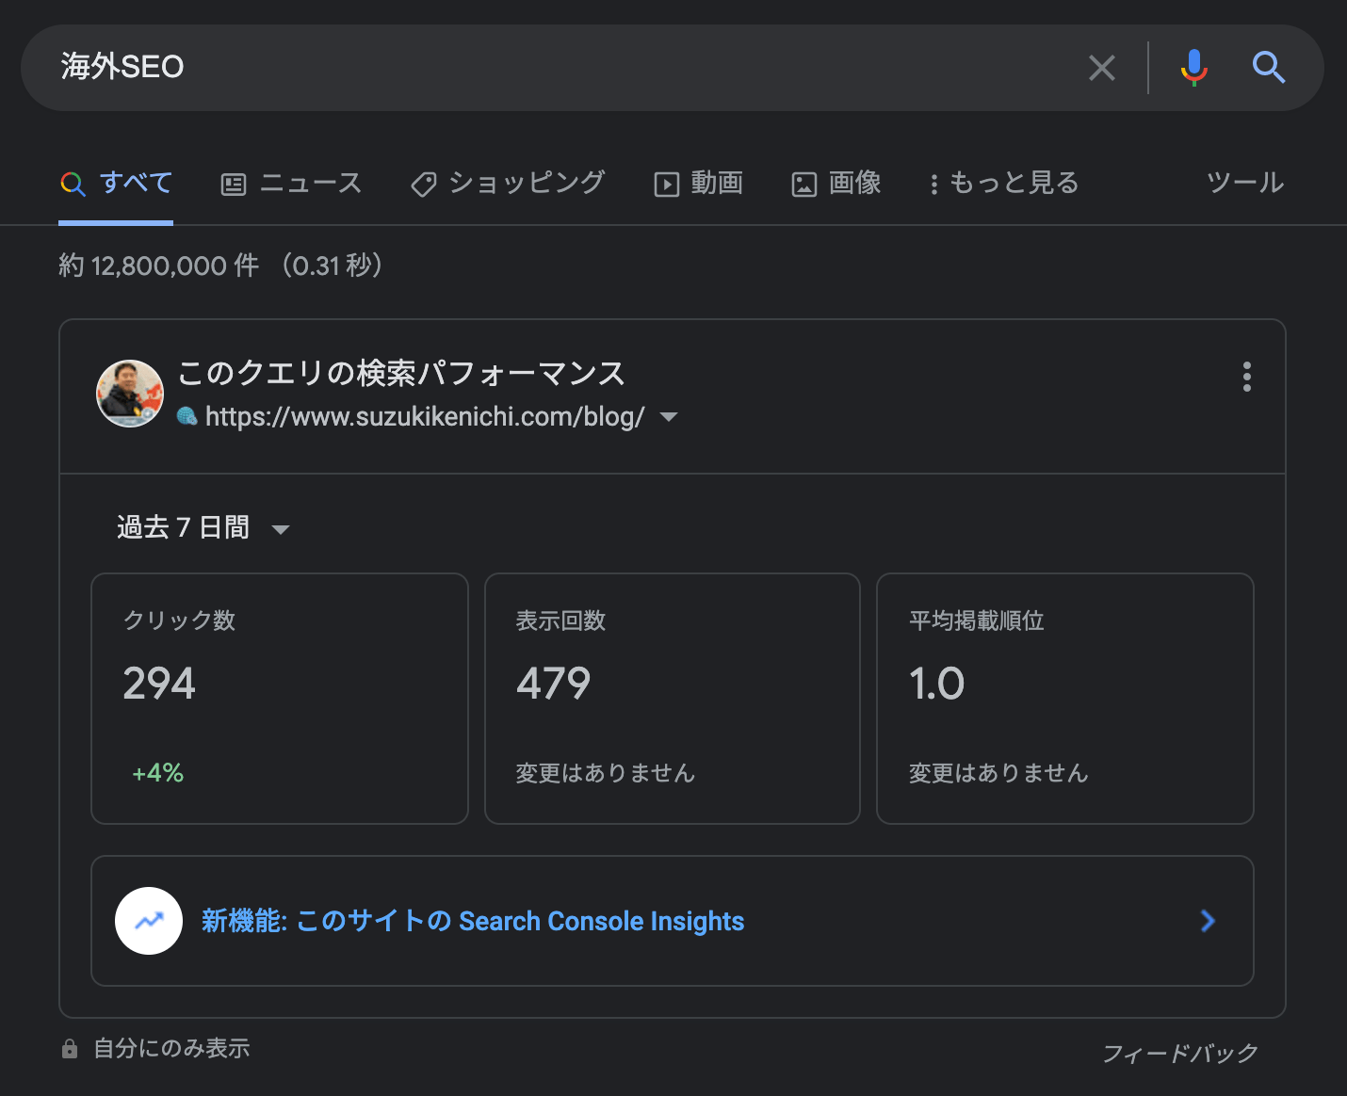The image size is (1347, 1096).
Task: Click the このクエリの検索パフォーマンス heading
Action: [x=401, y=373]
